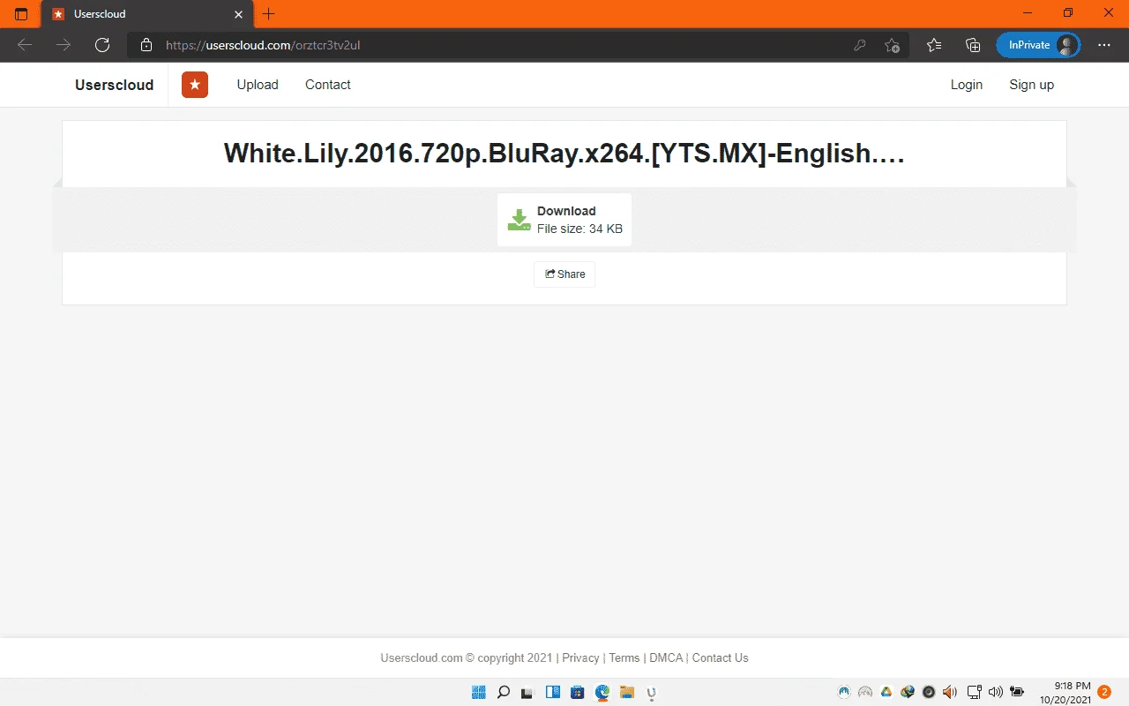Open the Collections icon
The image size is (1129, 706).
click(973, 45)
